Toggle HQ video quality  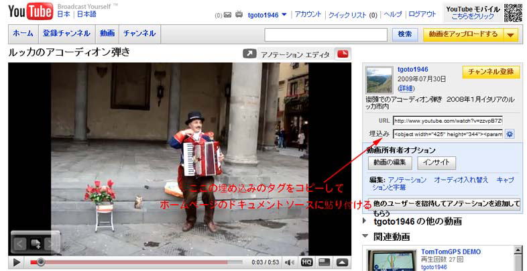click(x=307, y=262)
